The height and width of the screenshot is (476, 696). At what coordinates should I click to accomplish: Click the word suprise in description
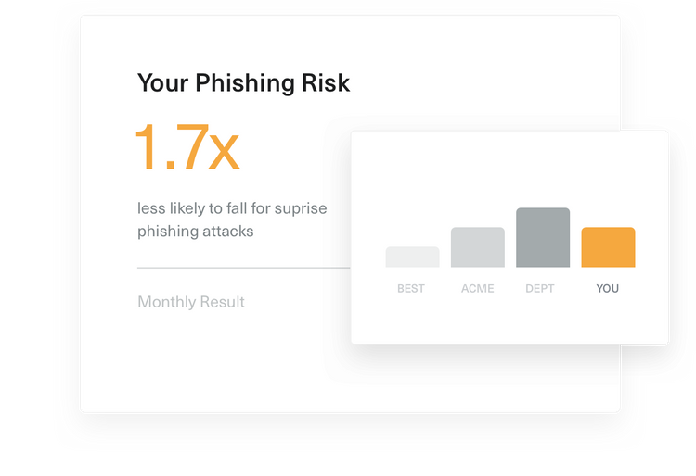[x=301, y=209]
